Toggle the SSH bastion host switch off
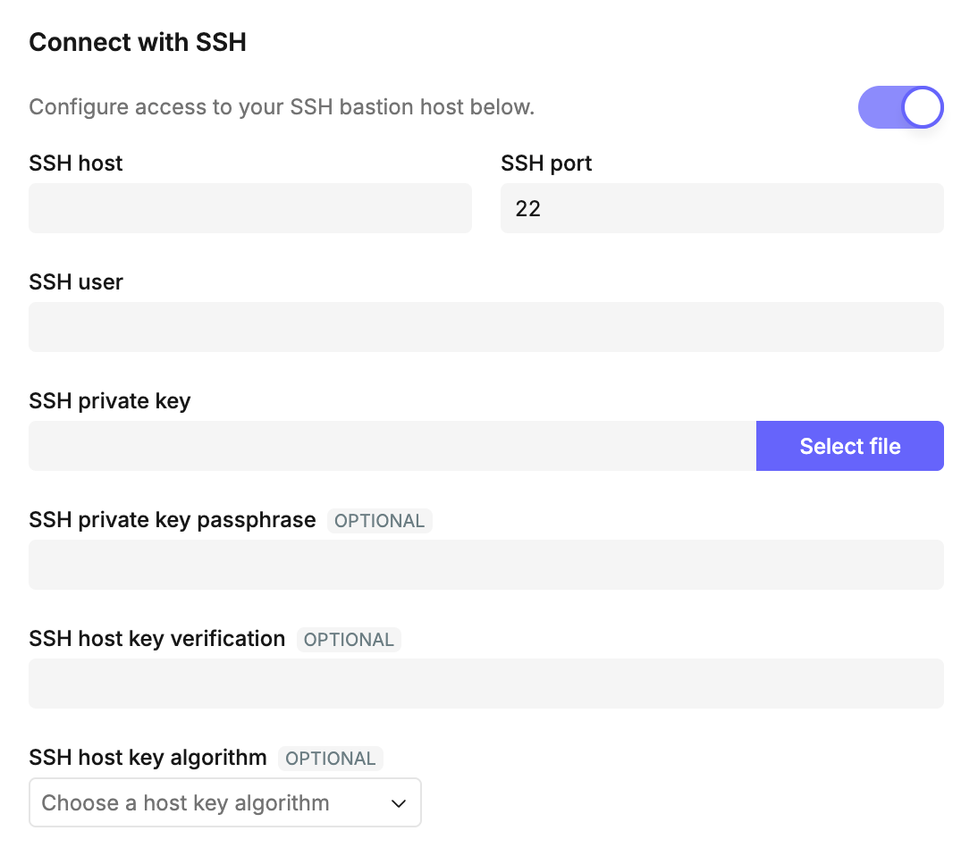Image resolution: width=978 pixels, height=856 pixels. coord(900,107)
